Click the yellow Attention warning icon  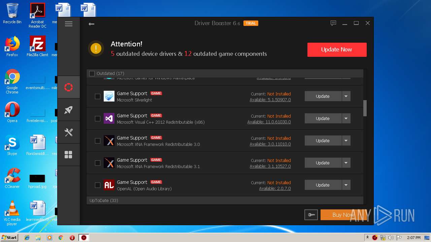pyautogui.click(x=96, y=48)
